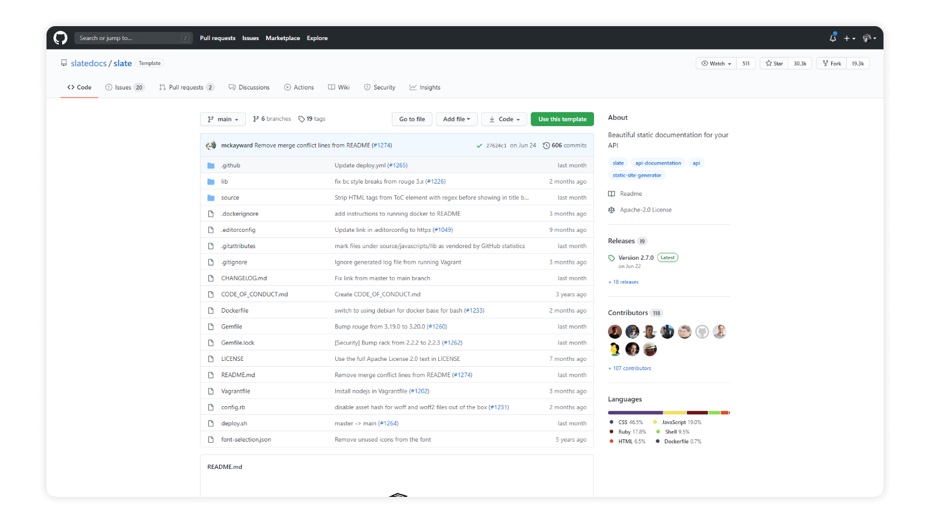Screen dimensions: 930x523
Task: Open the Vagrantfile entry
Action: tap(235, 391)
